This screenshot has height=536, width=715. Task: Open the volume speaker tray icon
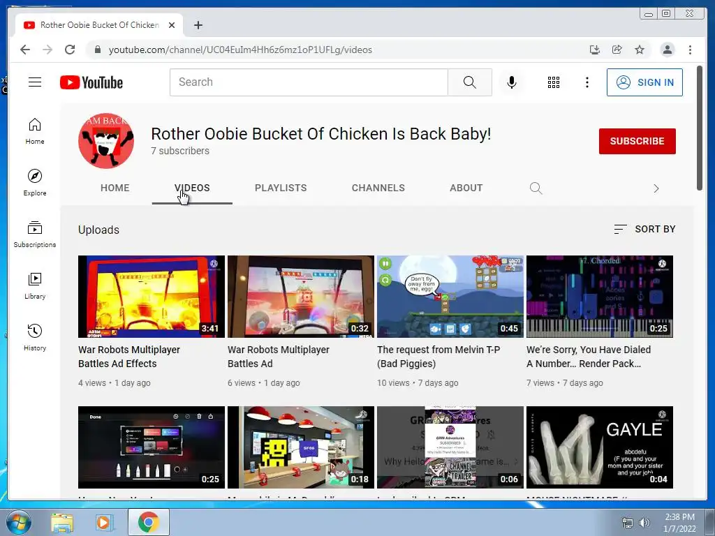644,523
